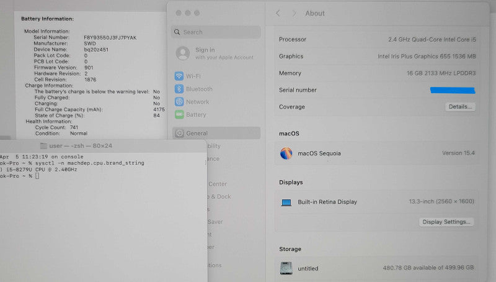The image size is (496, 282).
Task: Click the user avatar icon beside Sign in
Action: point(183,53)
